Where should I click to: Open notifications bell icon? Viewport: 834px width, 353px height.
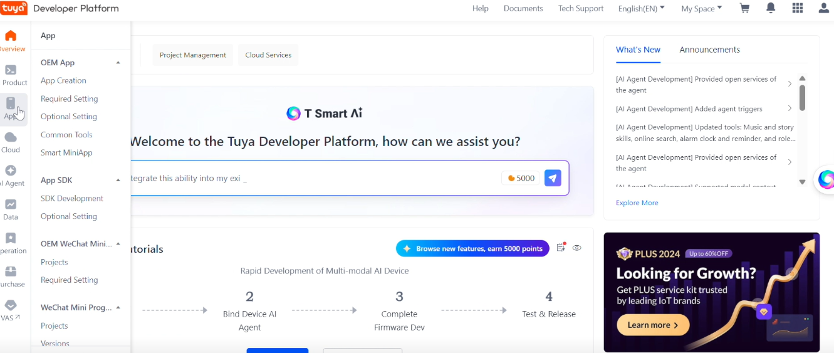click(771, 8)
